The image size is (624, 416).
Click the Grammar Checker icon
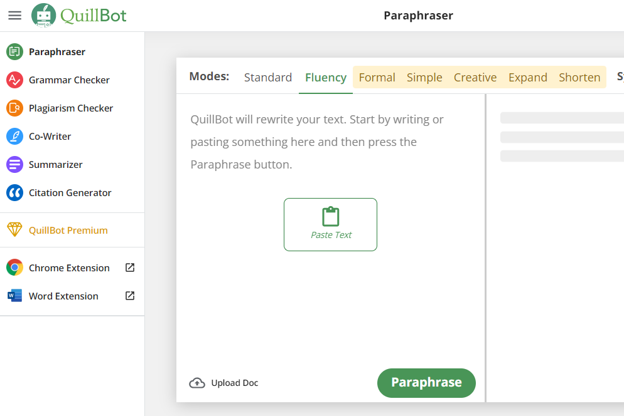tap(14, 80)
